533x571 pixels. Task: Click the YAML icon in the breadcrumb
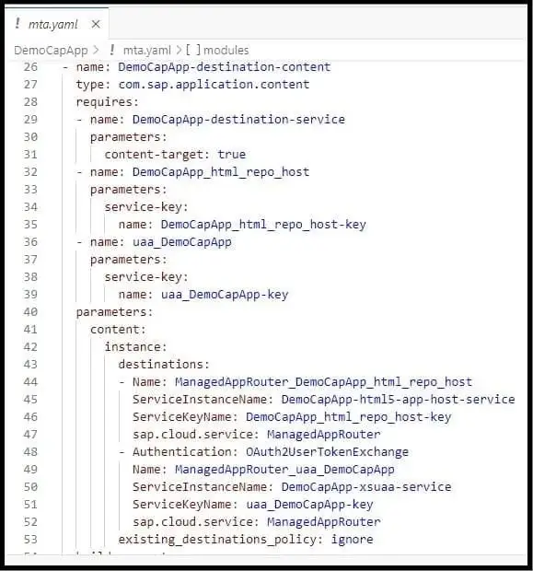pyautogui.click(x=112, y=50)
